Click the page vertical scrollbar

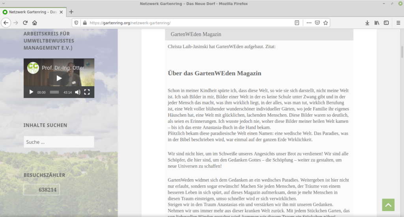click(x=402, y=52)
